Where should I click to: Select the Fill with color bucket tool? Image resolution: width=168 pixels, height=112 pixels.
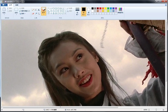pyautogui.click(x=36, y=10)
